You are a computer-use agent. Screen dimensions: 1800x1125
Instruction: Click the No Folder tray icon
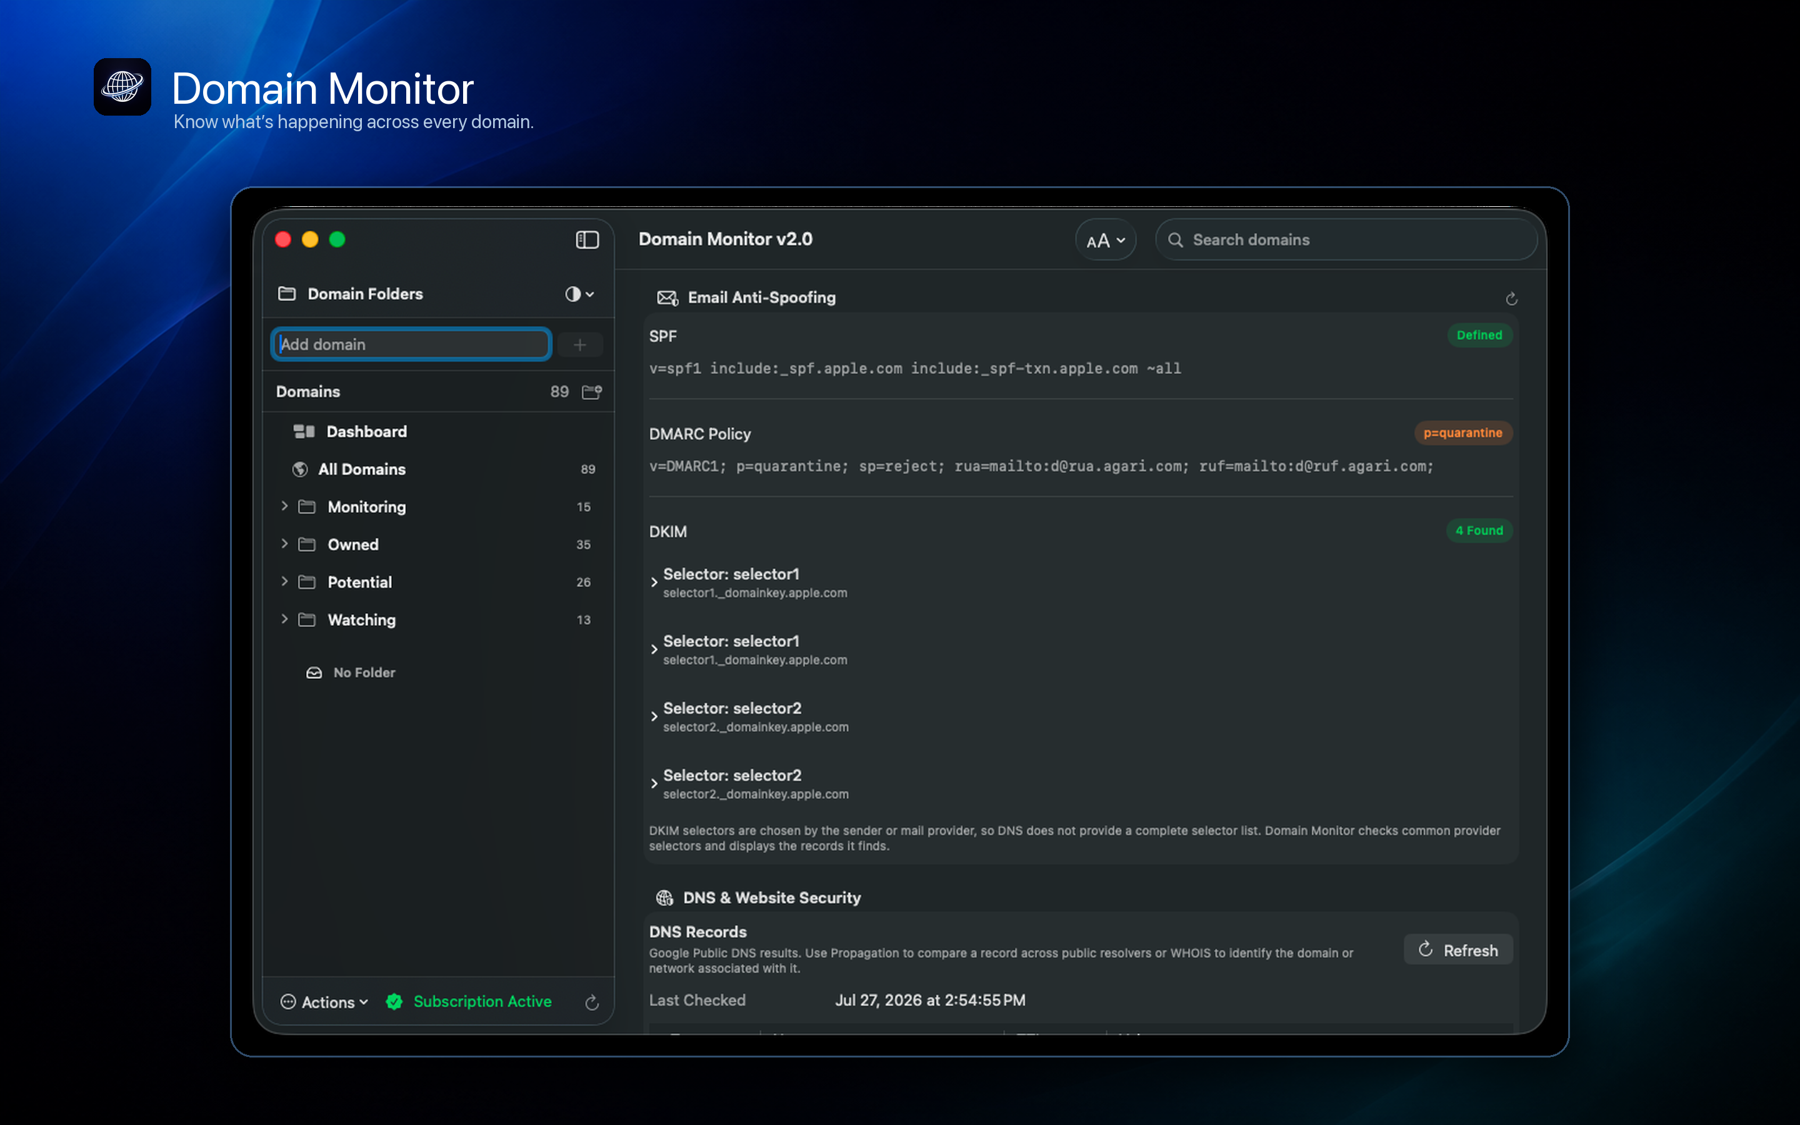314,672
